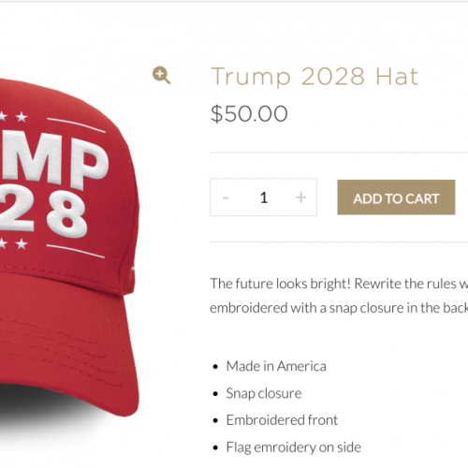The height and width of the screenshot is (468, 468).
Task: Add the hat to cart
Action: (396, 197)
